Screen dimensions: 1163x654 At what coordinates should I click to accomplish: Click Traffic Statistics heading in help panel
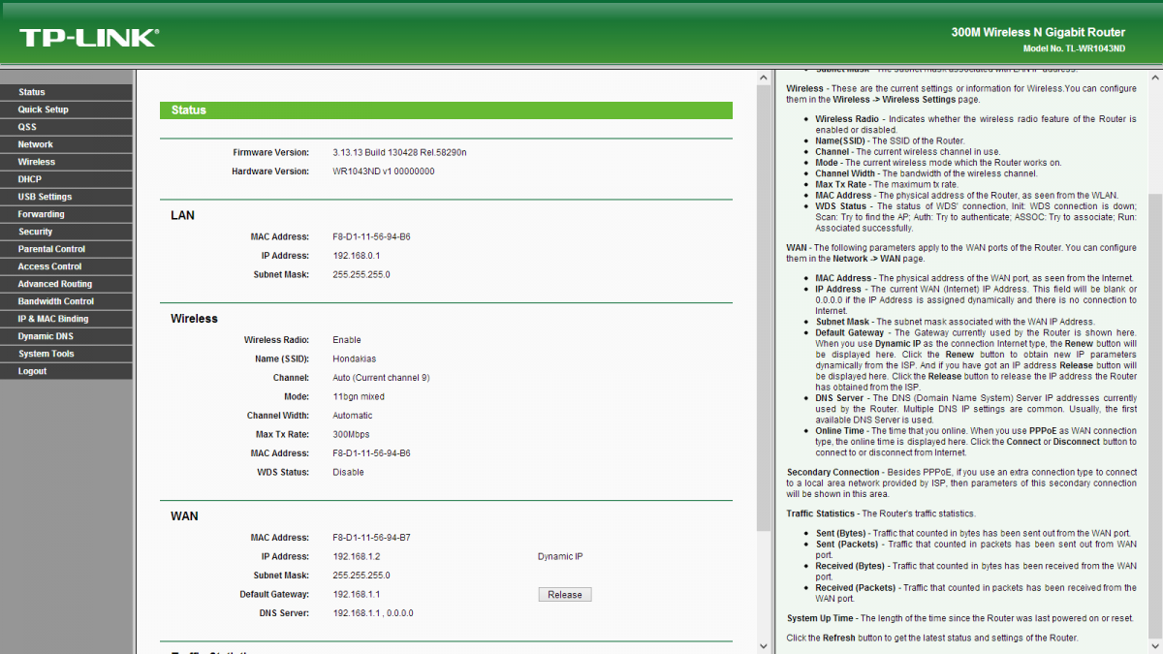coord(821,514)
